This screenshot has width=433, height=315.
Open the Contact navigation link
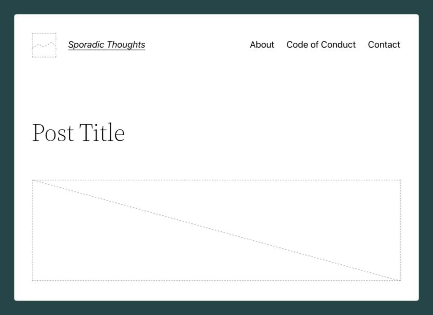click(384, 45)
